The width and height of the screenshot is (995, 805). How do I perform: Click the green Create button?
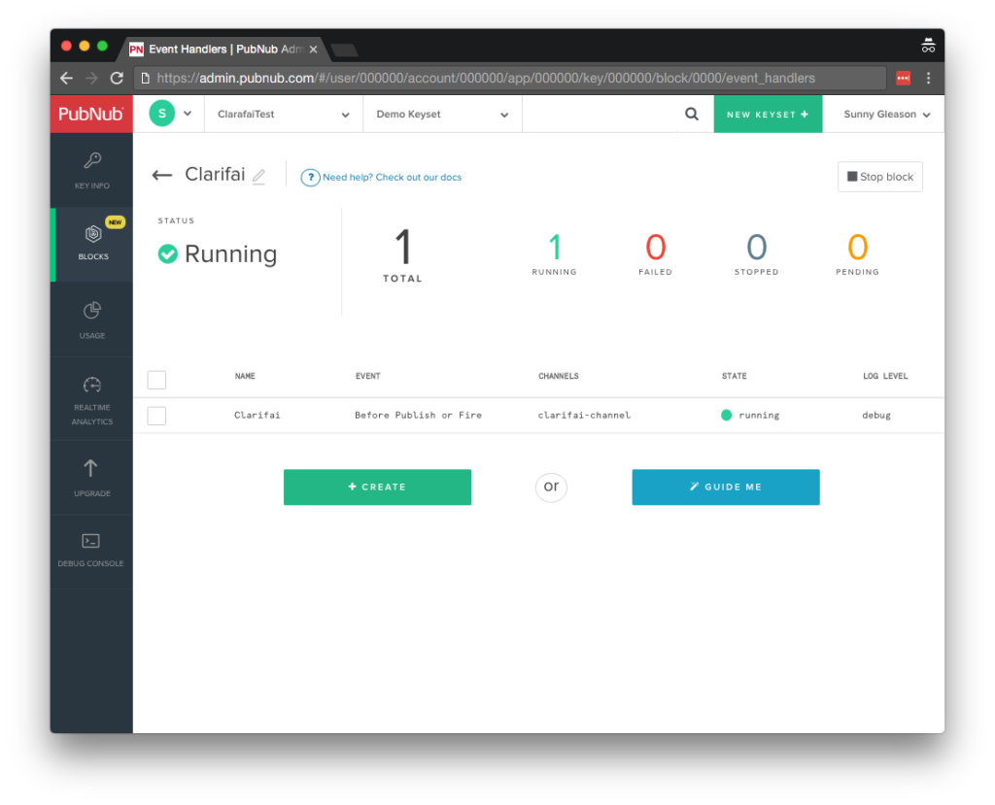377,487
